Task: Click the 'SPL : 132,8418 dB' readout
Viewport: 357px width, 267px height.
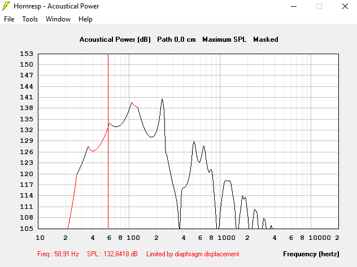Action: [x=112, y=254]
